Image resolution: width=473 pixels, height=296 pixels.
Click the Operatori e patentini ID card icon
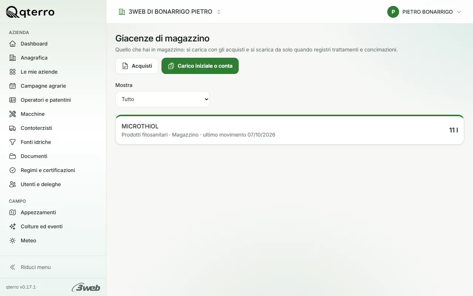pyautogui.click(x=13, y=100)
